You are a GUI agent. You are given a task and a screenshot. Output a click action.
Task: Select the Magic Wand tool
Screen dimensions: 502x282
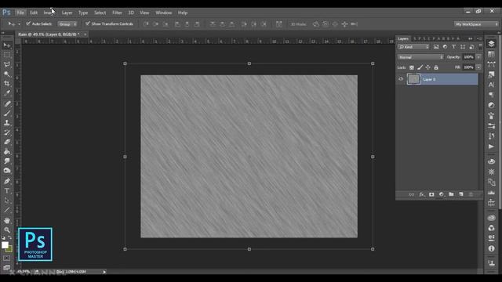(7, 74)
